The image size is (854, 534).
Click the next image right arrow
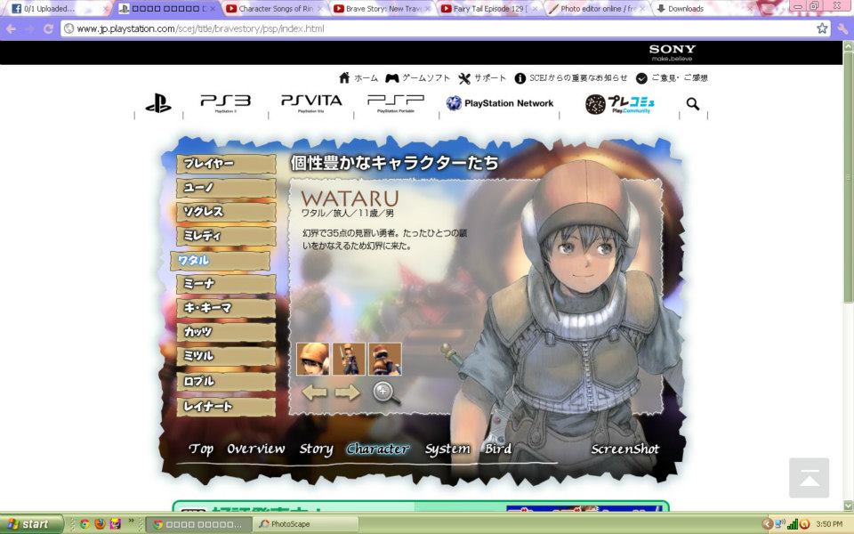pos(347,392)
